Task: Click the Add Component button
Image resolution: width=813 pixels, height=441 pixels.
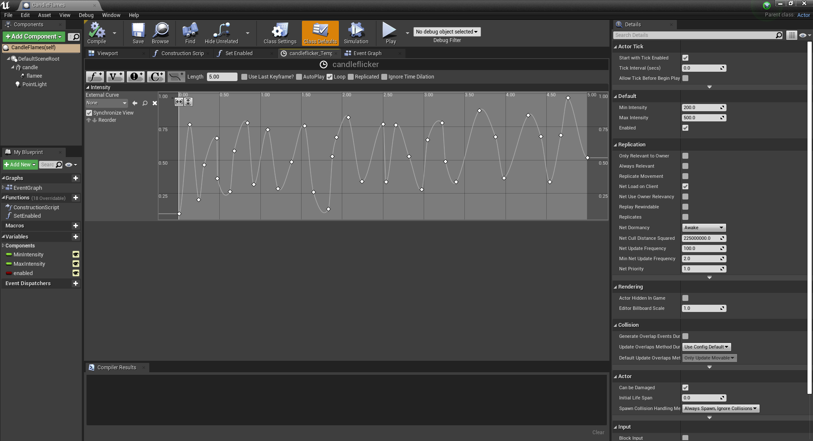Action: point(34,37)
